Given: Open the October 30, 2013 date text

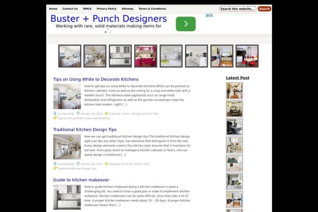Looking at the screenshot, I should [x=92, y=113].
